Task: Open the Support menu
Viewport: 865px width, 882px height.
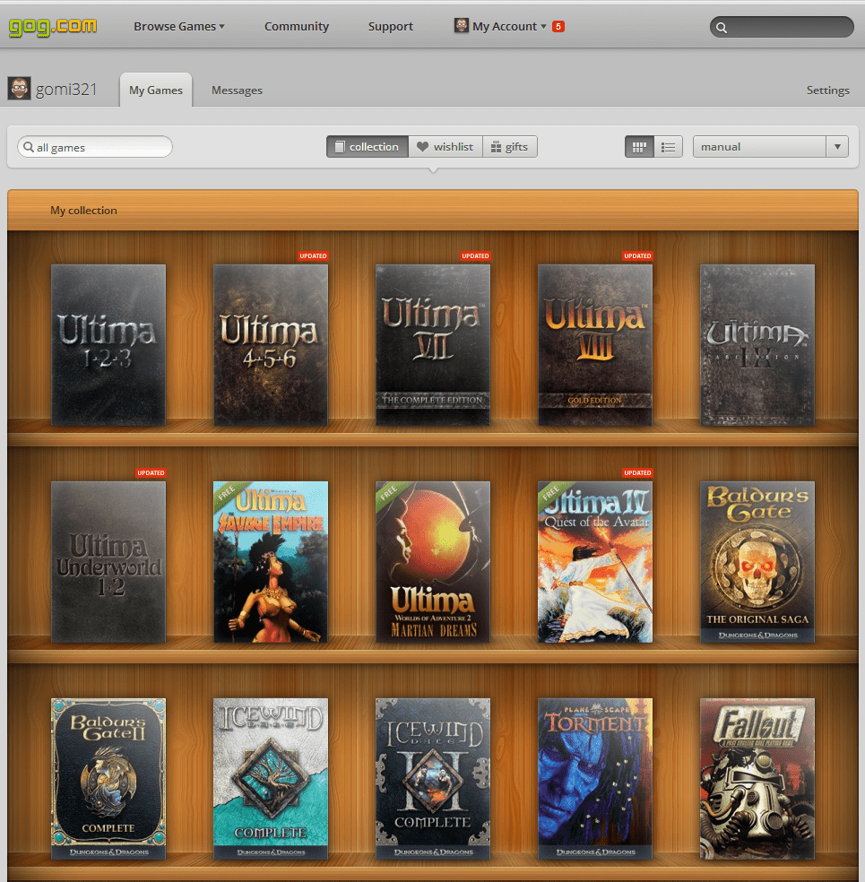Action: point(390,26)
